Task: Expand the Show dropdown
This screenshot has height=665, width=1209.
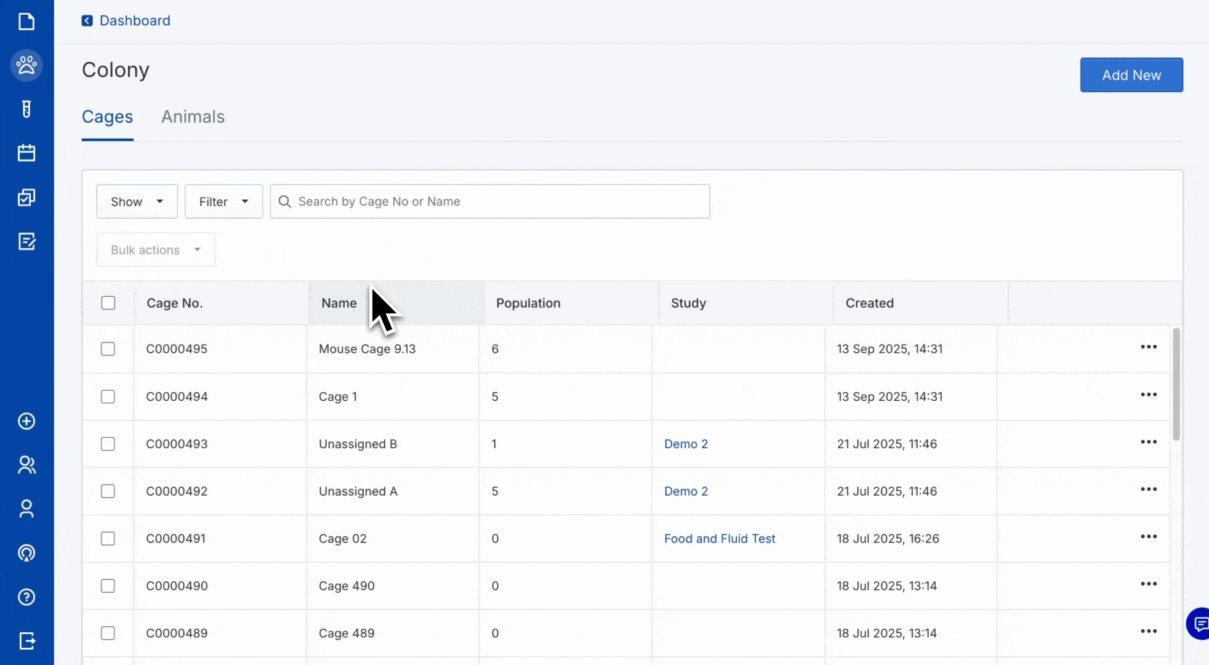Action: (137, 201)
